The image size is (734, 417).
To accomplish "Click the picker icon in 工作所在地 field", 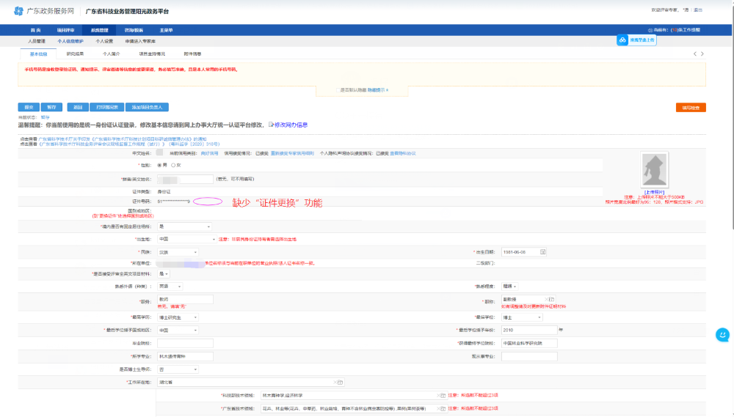I will click(340, 382).
